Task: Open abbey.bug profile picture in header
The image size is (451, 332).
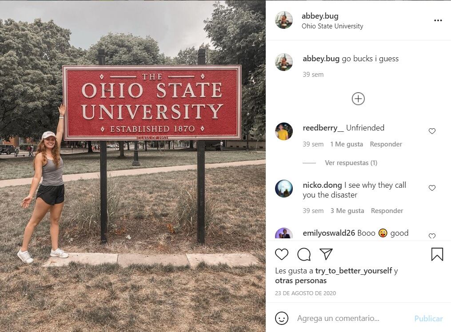Action: pyautogui.click(x=284, y=20)
